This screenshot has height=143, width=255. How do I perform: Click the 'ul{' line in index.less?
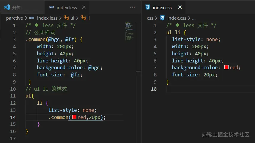(30, 96)
